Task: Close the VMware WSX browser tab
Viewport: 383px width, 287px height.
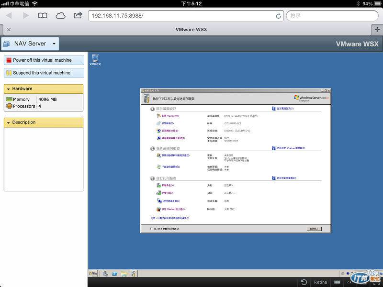Action: [9, 30]
